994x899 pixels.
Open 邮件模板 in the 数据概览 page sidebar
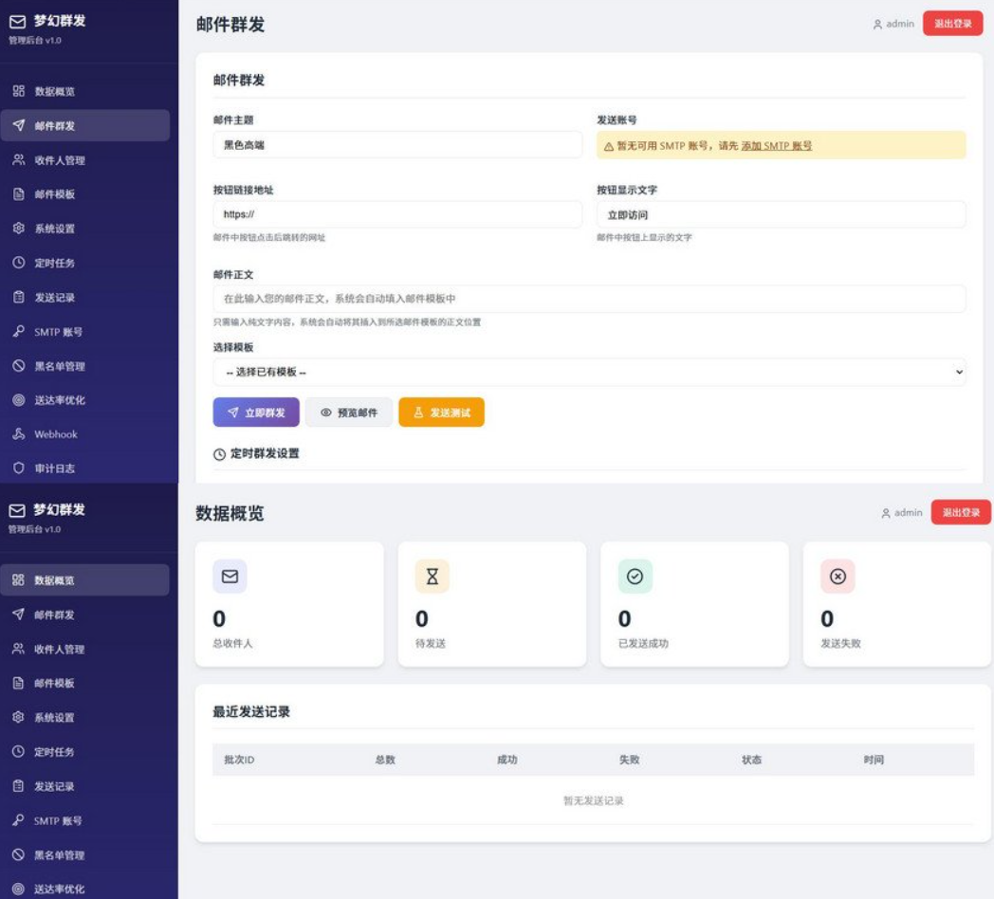tap(85, 683)
